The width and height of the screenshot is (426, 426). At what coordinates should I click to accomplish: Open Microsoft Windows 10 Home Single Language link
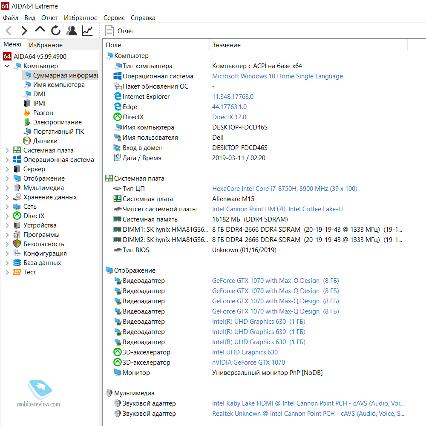pos(277,76)
